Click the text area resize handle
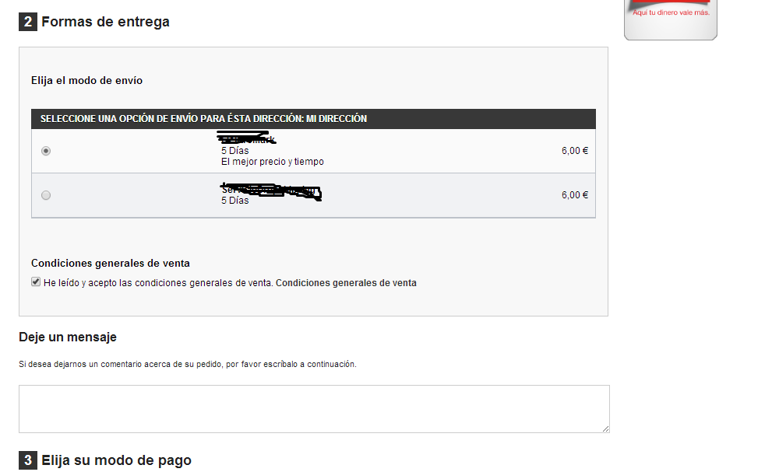 click(605, 428)
